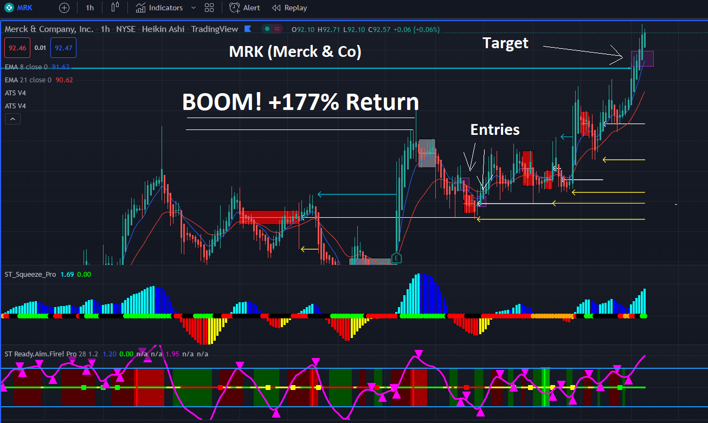The width and height of the screenshot is (708, 423).
Task: Select the EMA 21 close indicator legend
Action: pyautogui.click(x=29, y=80)
